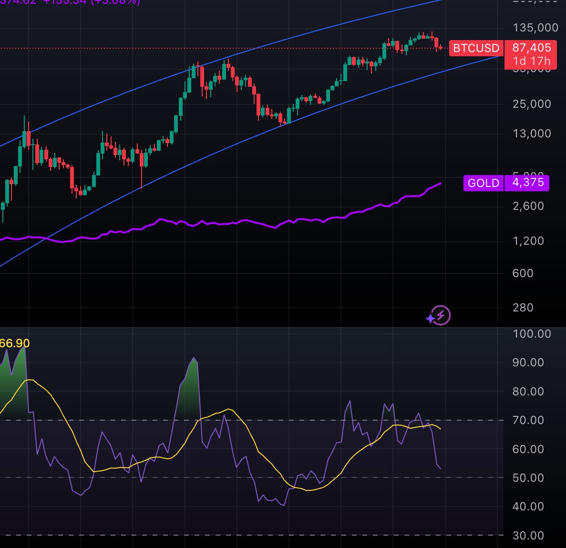Click the 1d 17h countdown timer

pyautogui.click(x=532, y=61)
